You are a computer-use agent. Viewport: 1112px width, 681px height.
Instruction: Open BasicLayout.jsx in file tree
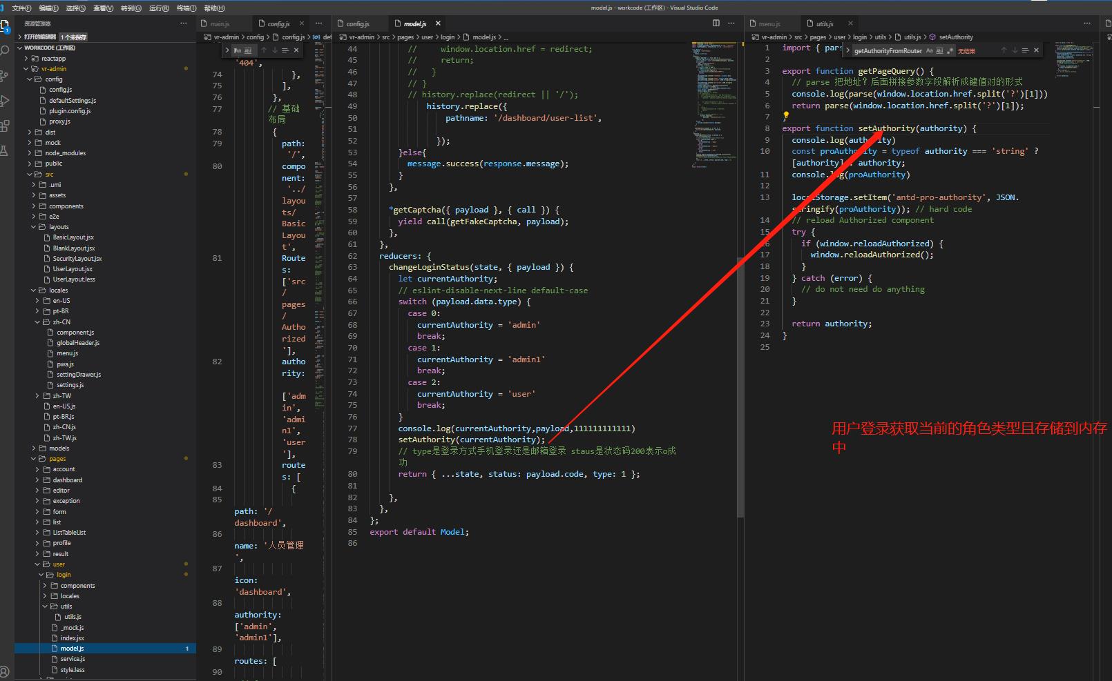[73, 237]
